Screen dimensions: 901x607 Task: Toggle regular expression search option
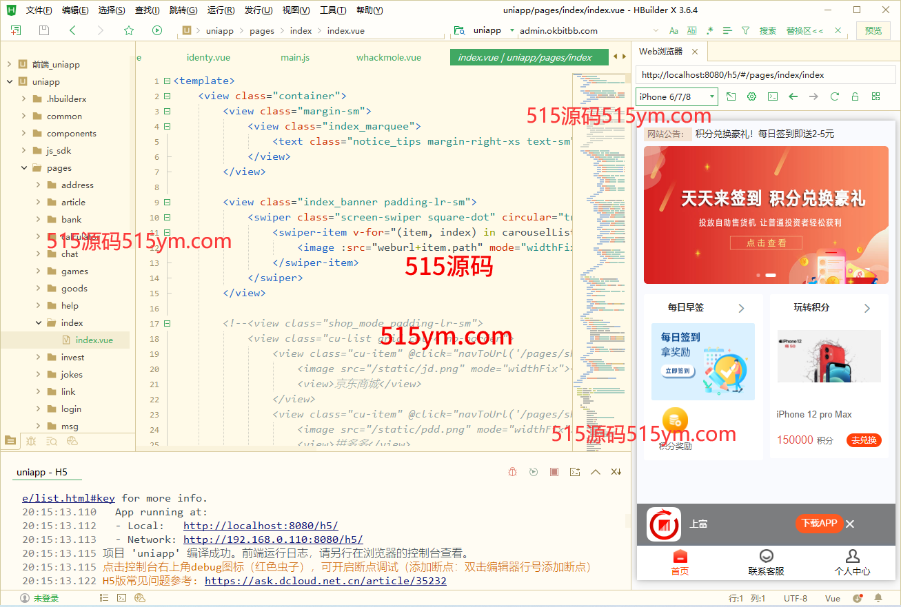(709, 30)
